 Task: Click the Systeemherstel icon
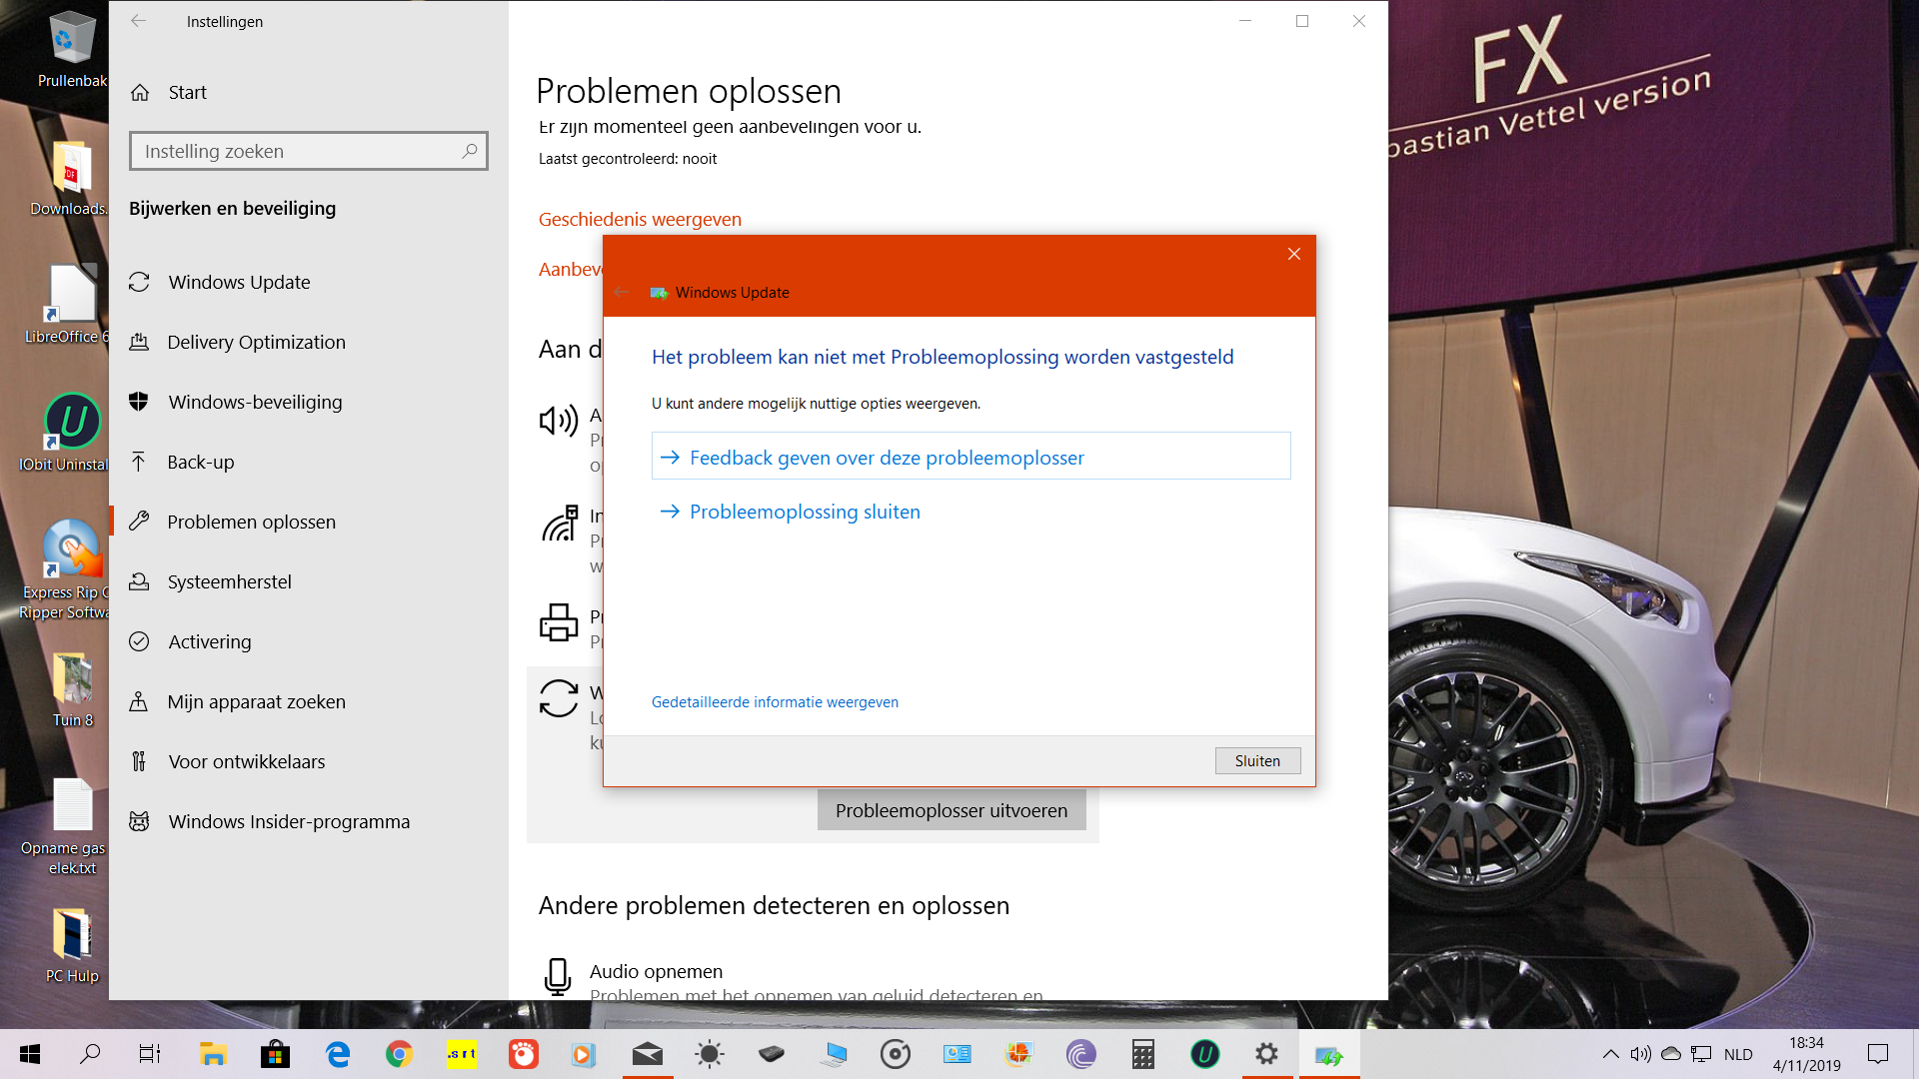pos(139,581)
